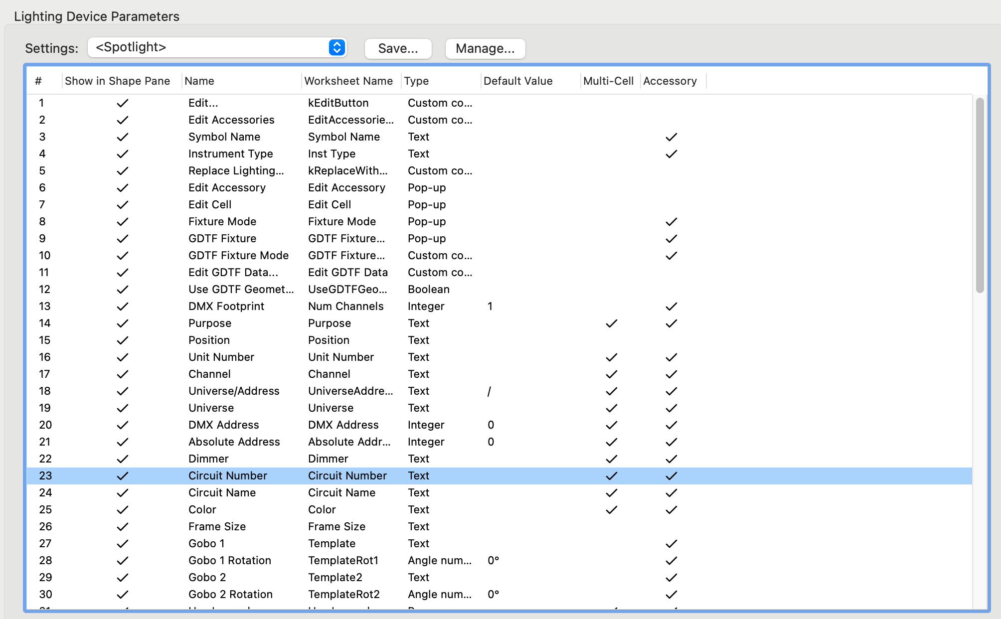Toggle Accessory checkmark for Gobo 1 row
This screenshot has height=619, width=1001.
671,544
